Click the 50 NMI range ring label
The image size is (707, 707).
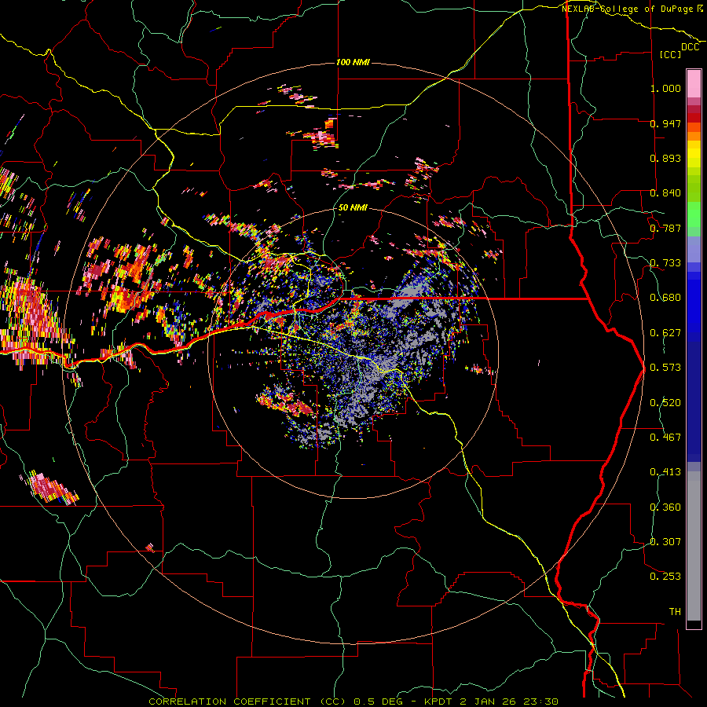click(353, 208)
